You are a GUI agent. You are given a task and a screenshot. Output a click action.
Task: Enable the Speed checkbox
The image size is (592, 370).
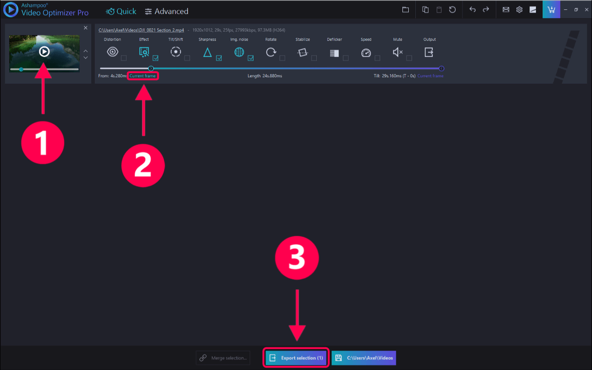pos(377,58)
